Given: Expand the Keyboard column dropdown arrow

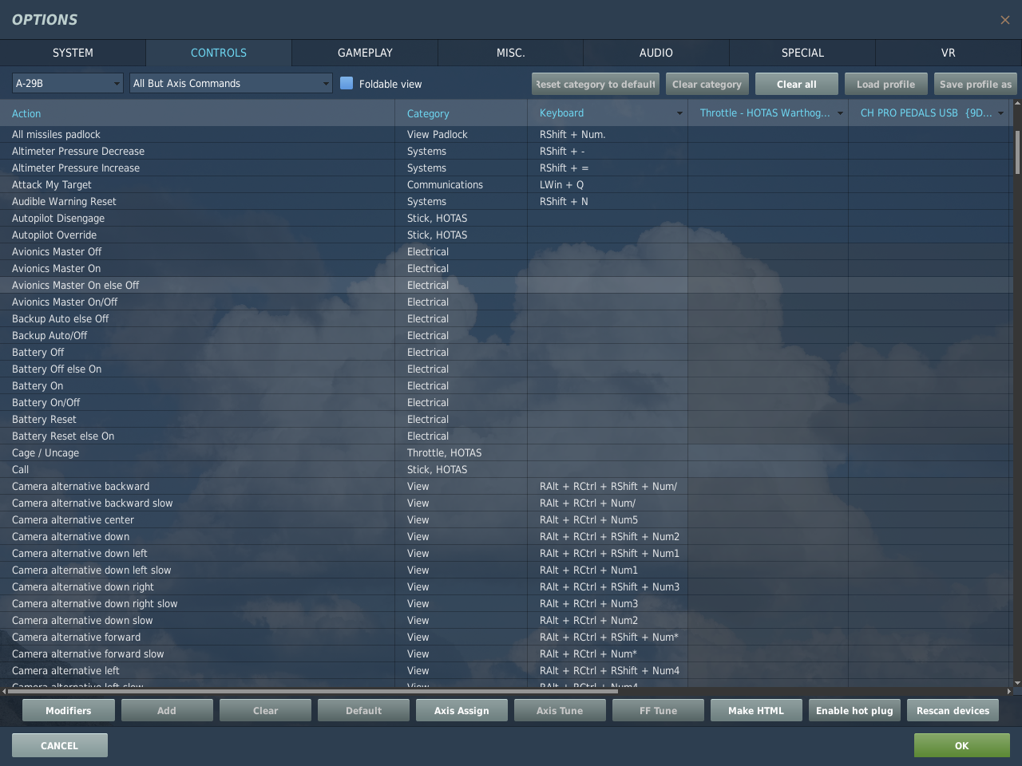Looking at the screenshot, I should click(x=679, y=113).
